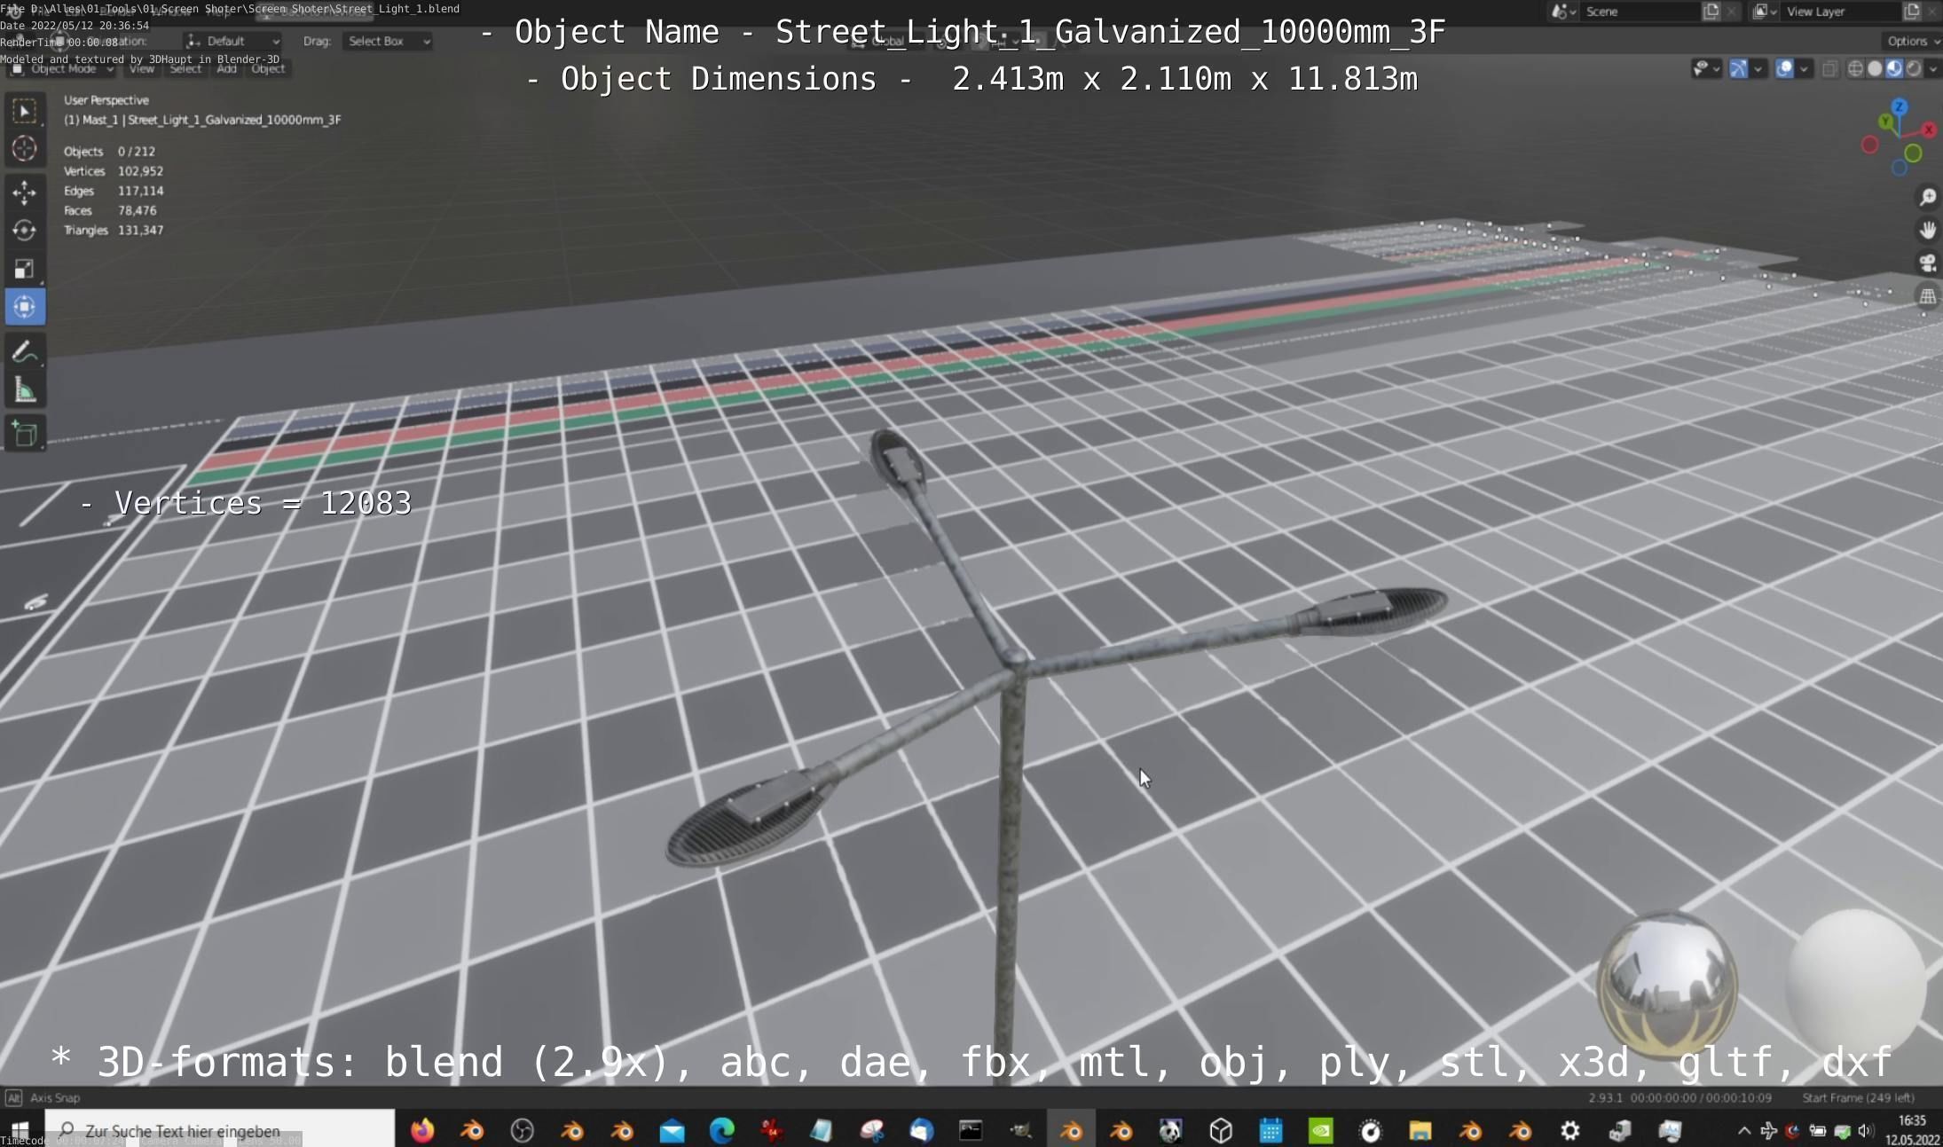Click the hollow blue negative Z gizmo circle
Viewport: 1943px width, 1147px height.
pos(1900,168)
